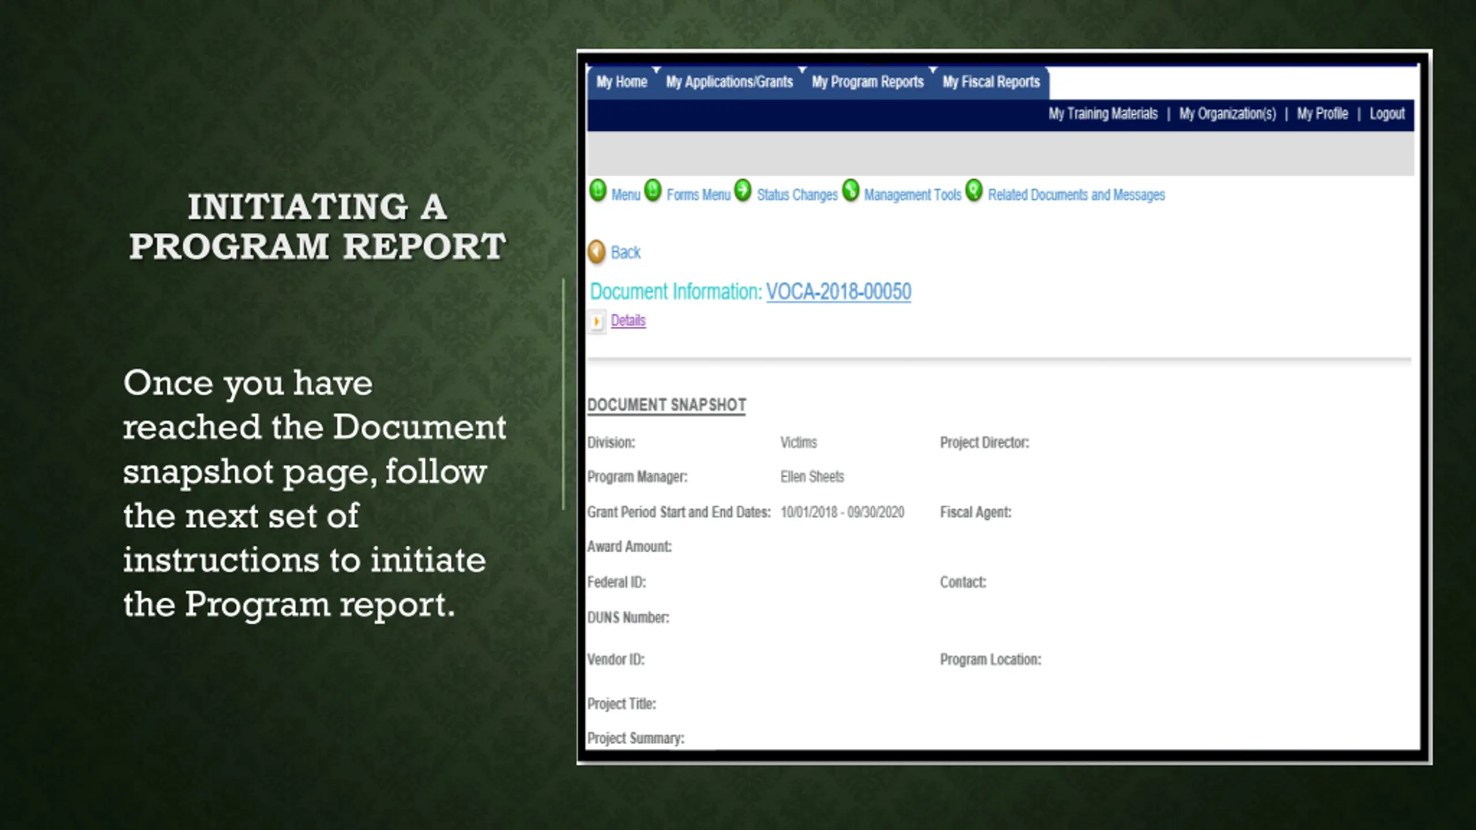Click the DUNS Number label
The width and height of the screenshot is (1476, 830).
628,617
